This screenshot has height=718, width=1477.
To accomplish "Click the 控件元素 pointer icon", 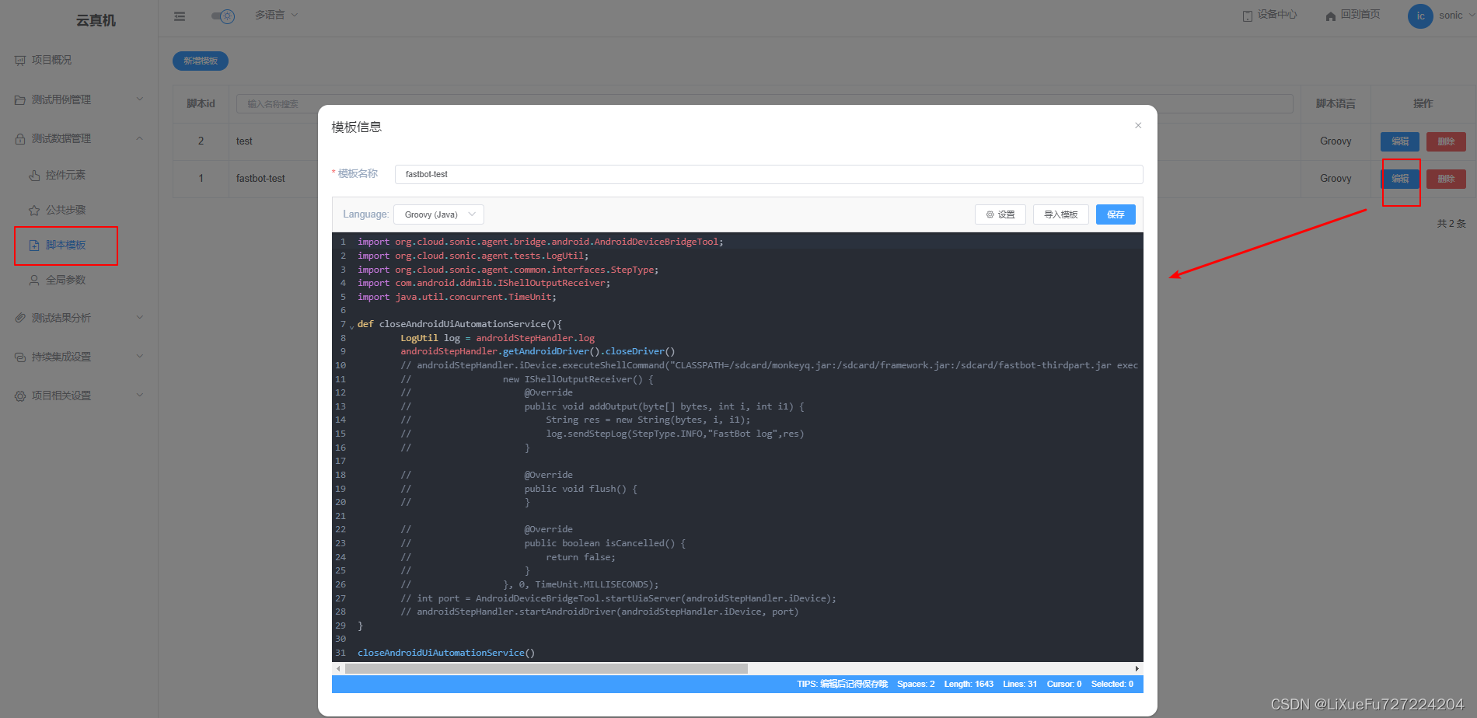I will [34, 175].
